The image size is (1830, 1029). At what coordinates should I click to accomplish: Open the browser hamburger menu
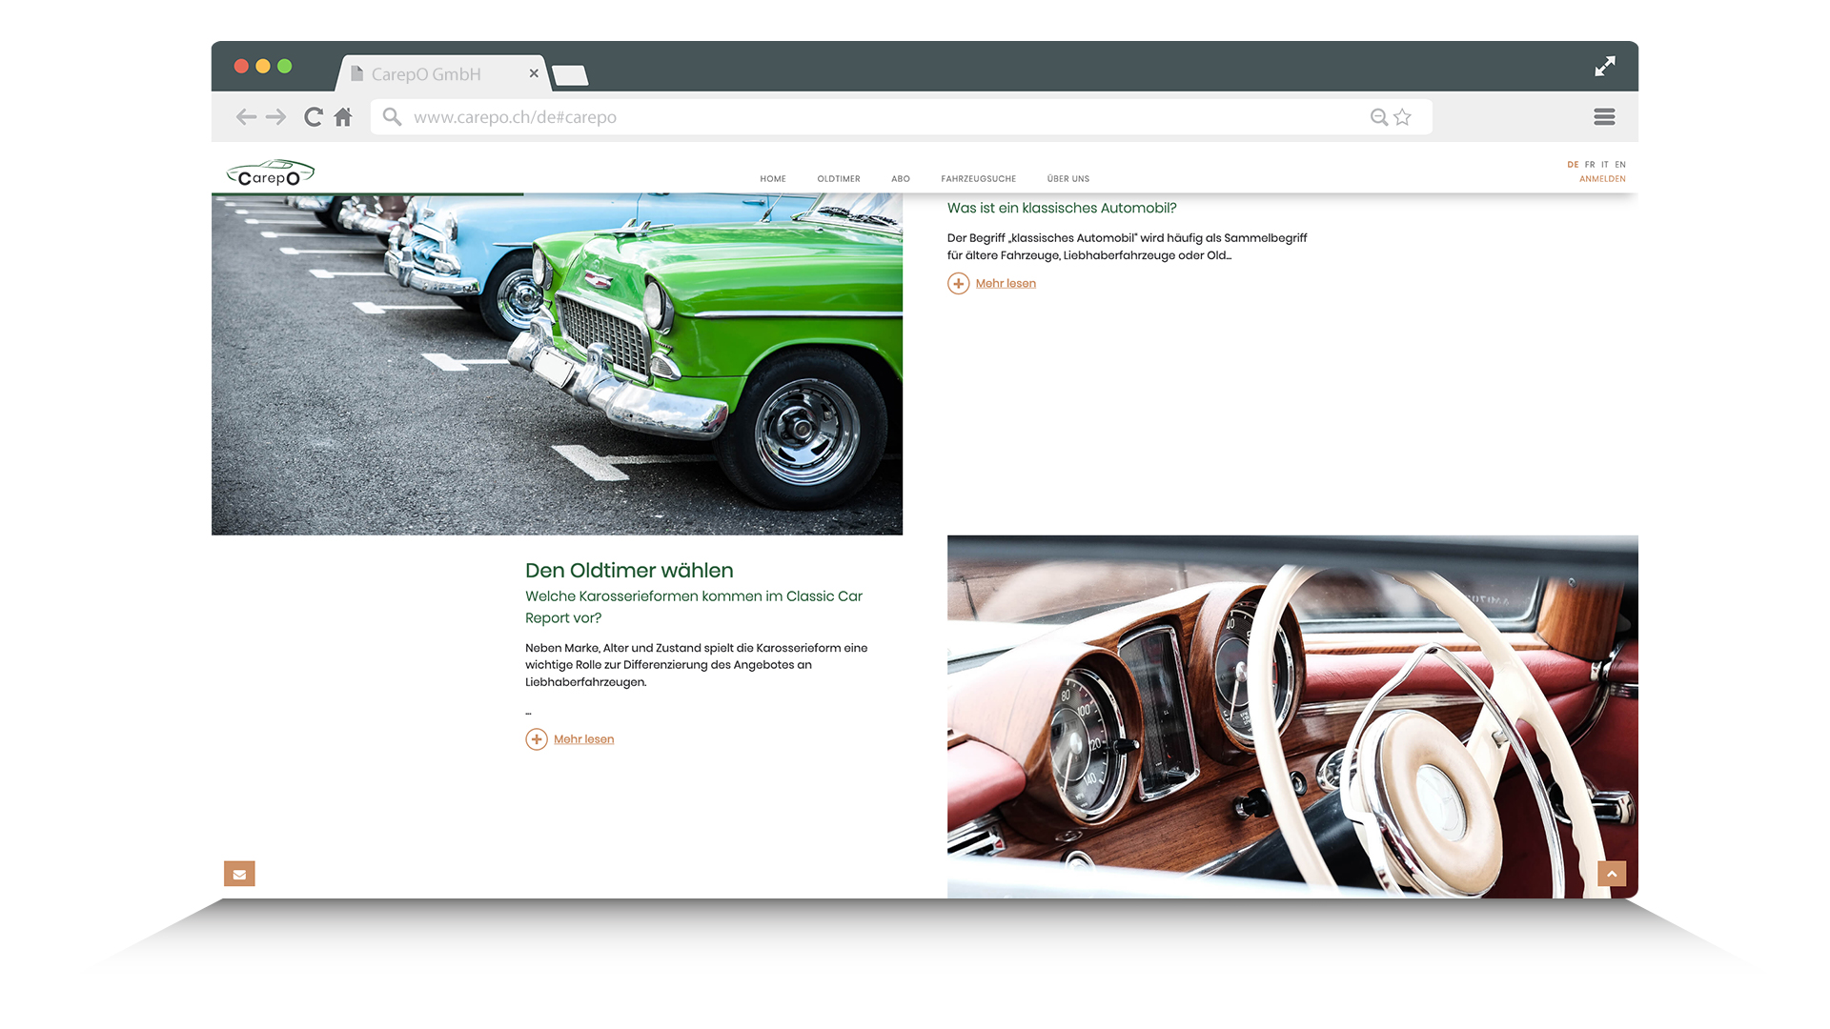point(1604,116)
